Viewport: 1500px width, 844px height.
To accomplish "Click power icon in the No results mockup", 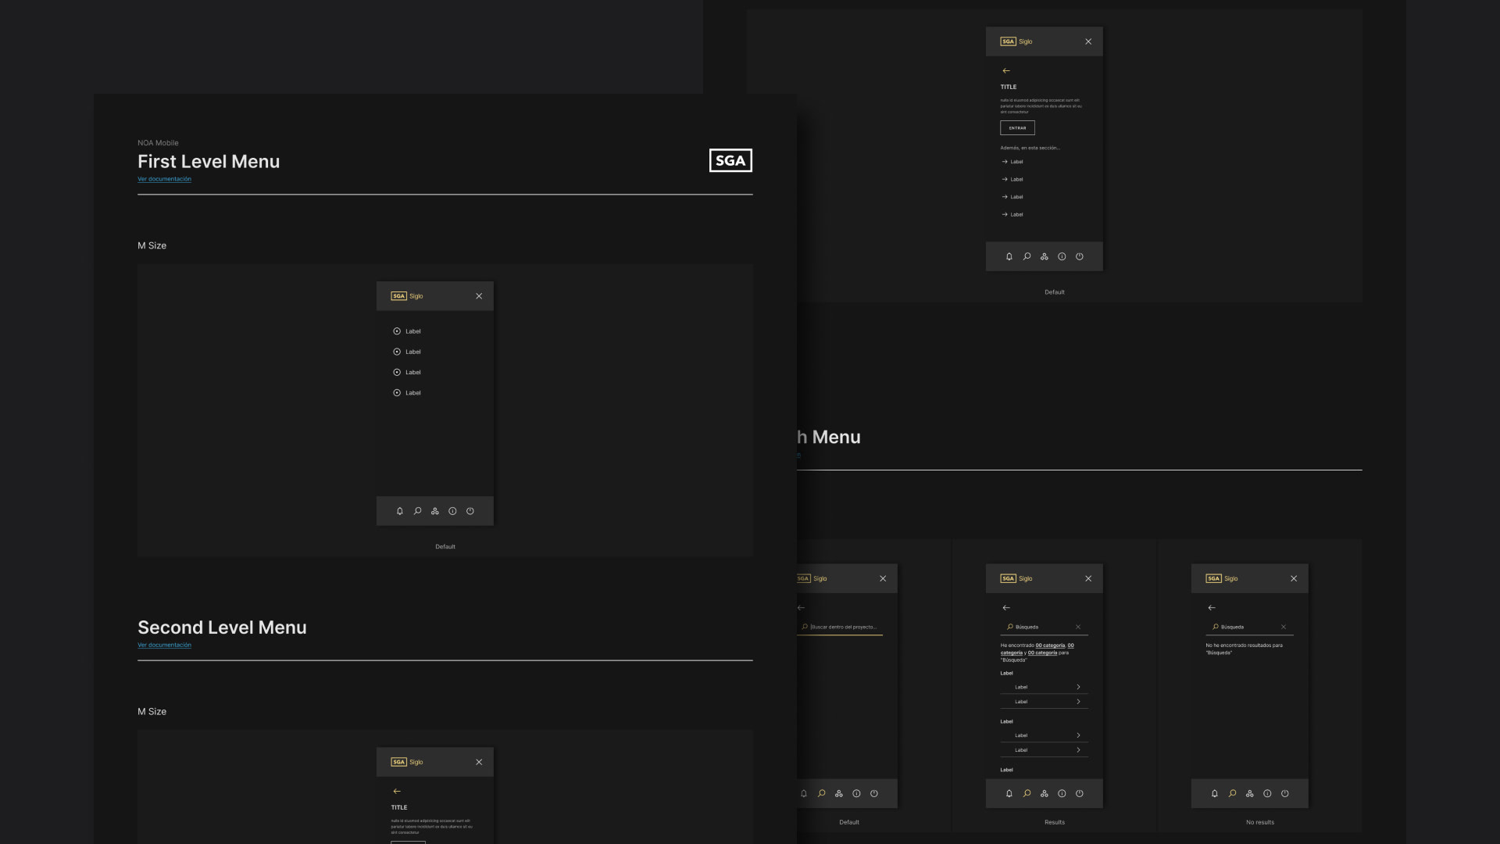I will pyautogui.click(x=1285, y=793).
